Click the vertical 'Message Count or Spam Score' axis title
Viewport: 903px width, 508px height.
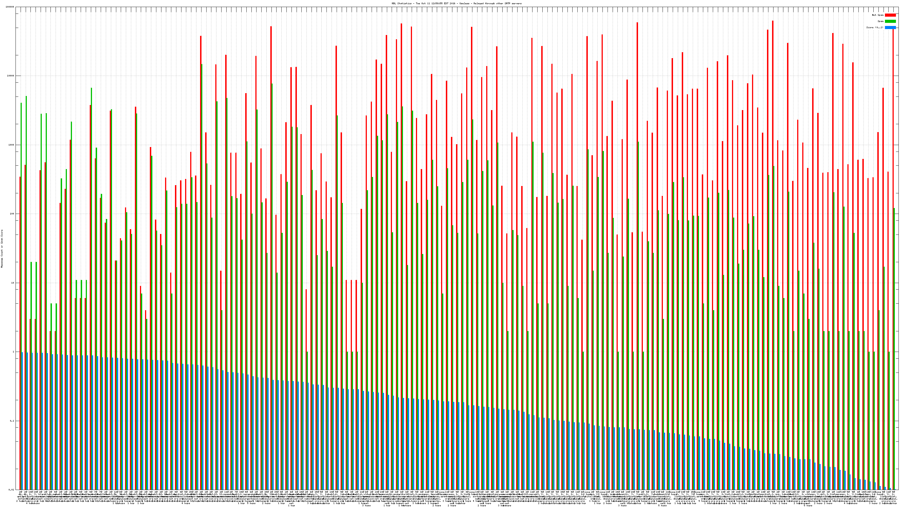coord(2,249)
